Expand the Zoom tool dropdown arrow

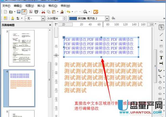click(x=89, y=12)
